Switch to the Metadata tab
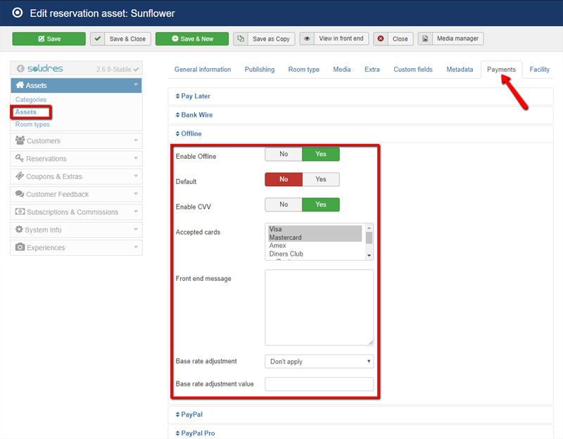 (460, 70)
